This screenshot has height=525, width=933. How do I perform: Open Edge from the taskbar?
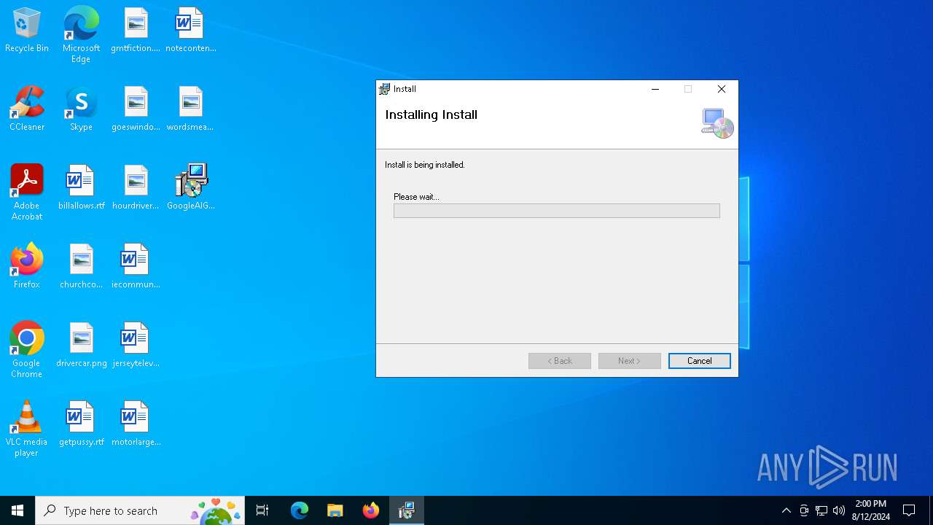point(300,510)
